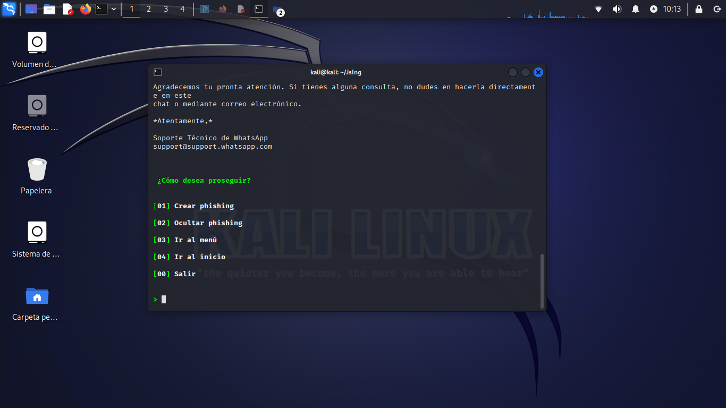Click the Show Desktop launcher in panel
The image size is (726, 408).
tap(31, 9)
